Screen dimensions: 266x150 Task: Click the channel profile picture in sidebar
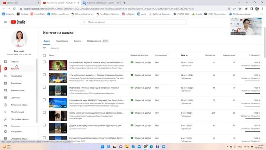(x=19, y=39)
